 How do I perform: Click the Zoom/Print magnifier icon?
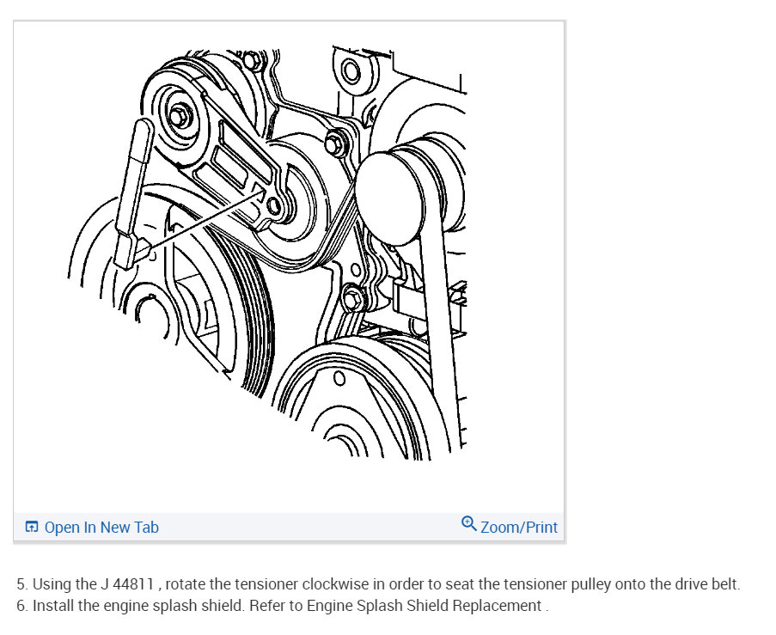pos(468,523)
